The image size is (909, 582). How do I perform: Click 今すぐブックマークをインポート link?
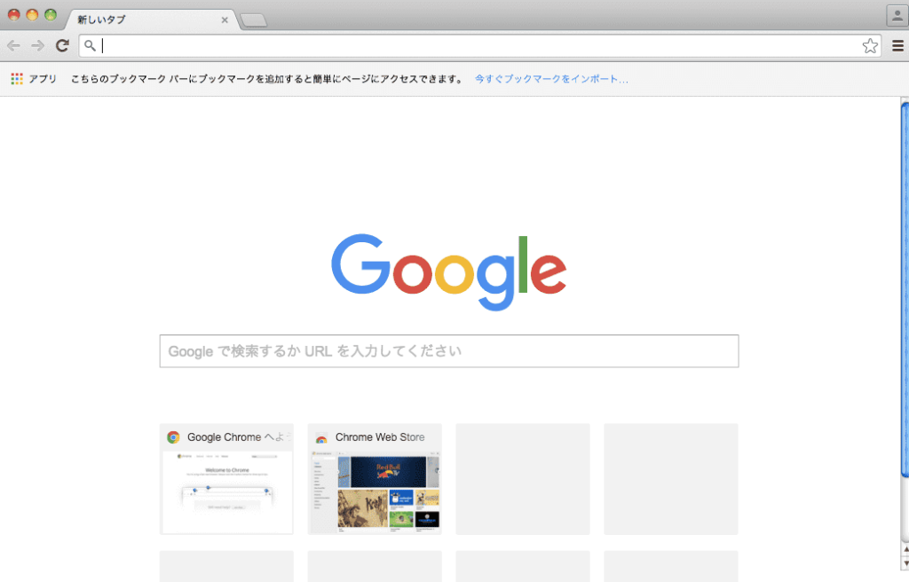point(551,79)
